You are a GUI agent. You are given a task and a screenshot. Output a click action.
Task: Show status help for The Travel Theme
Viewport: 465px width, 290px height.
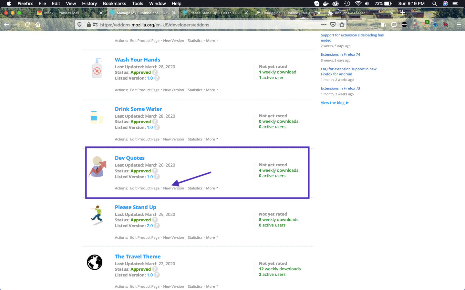pyautogui.click(x=155, y=269)
